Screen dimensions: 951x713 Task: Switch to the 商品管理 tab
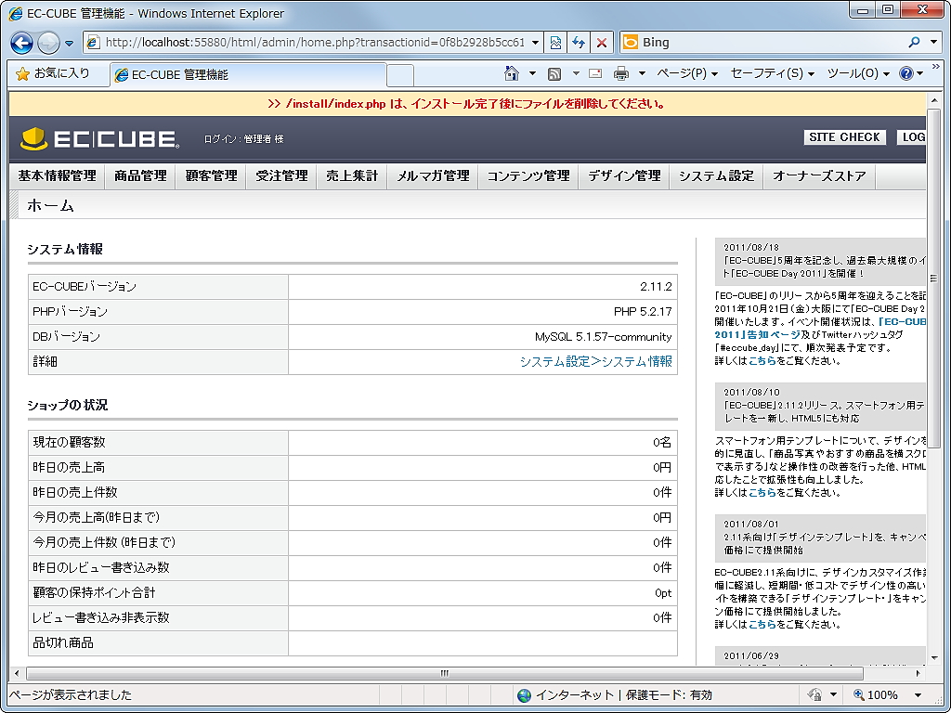pos(139,175)
